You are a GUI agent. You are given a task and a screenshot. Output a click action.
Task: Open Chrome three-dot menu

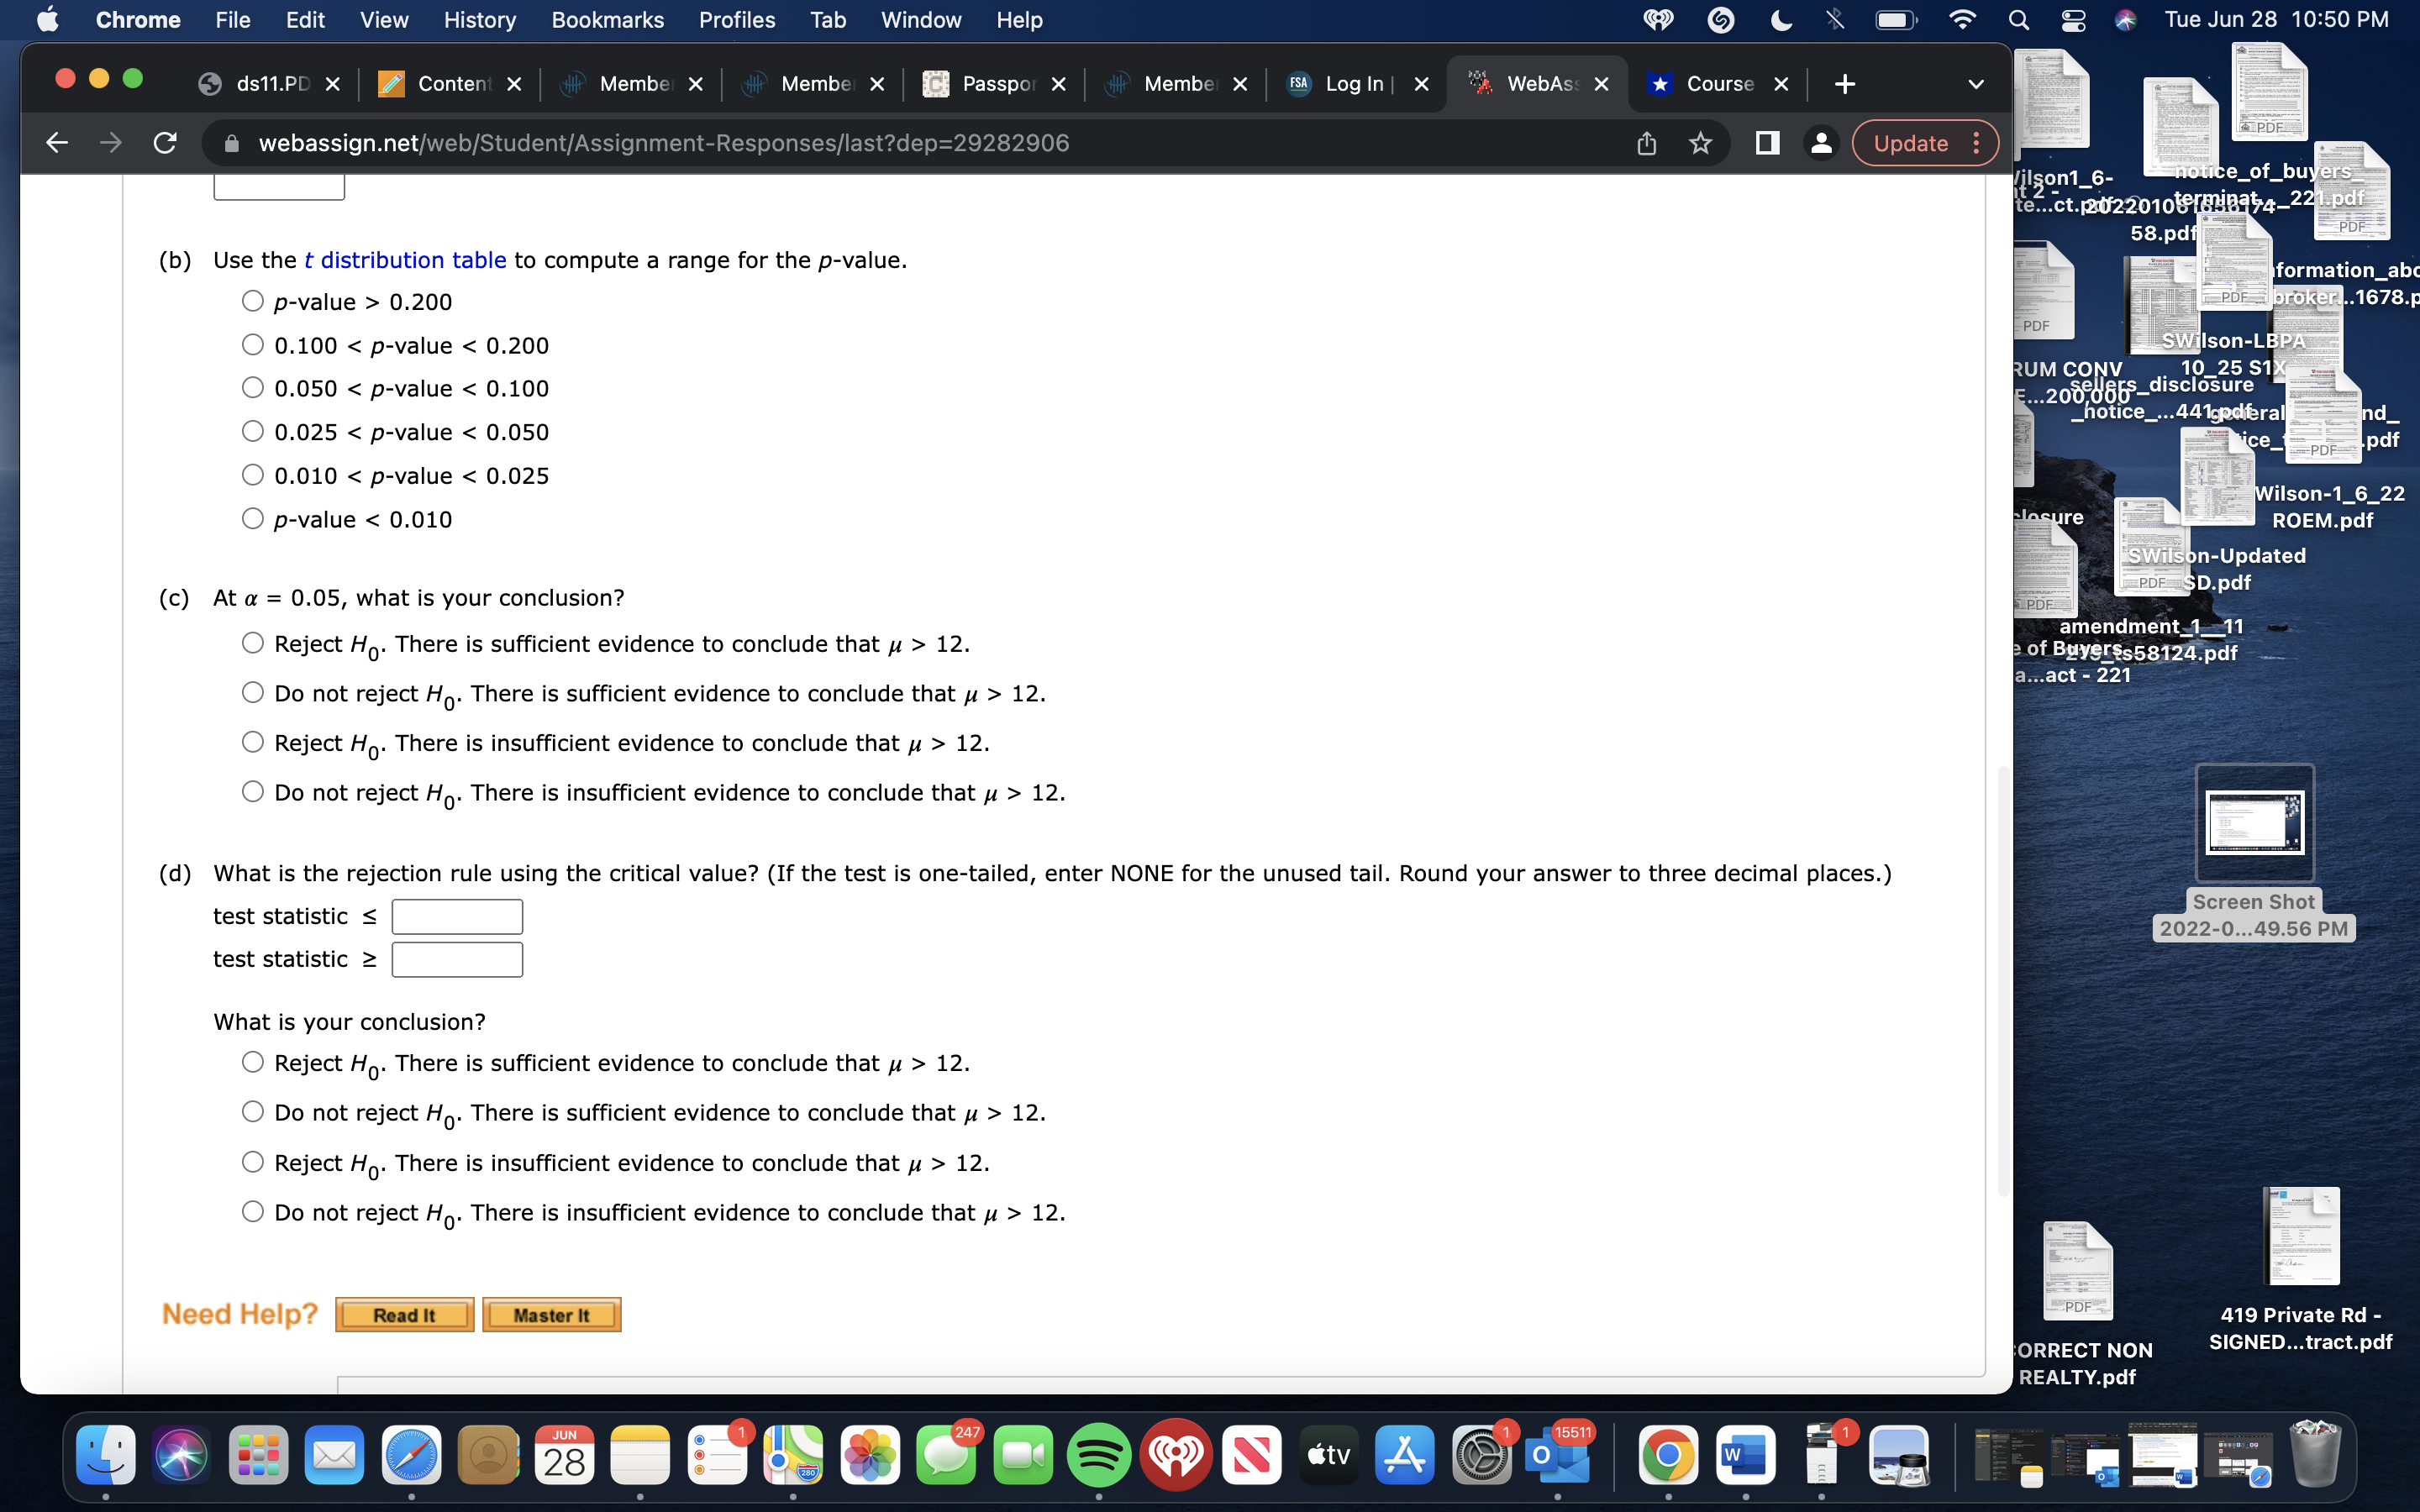pos(1976,143)
